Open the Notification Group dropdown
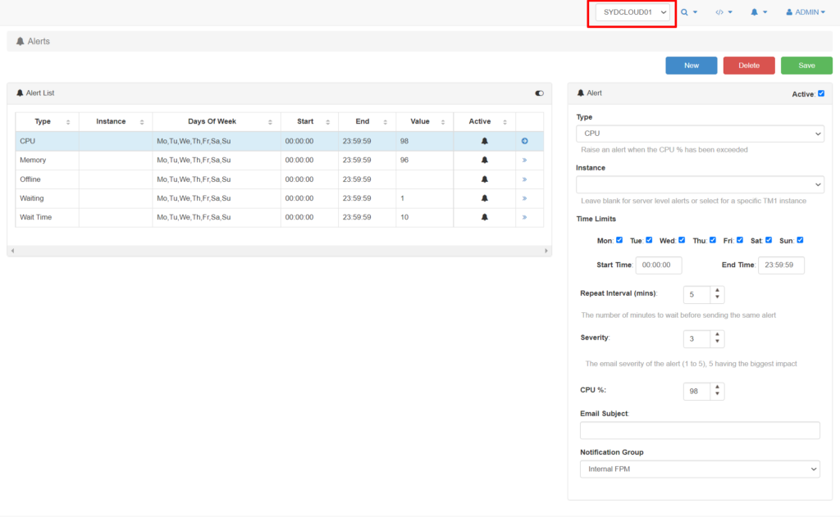The height and width of the screenshot is (517, 840). [x=700, y=469]
